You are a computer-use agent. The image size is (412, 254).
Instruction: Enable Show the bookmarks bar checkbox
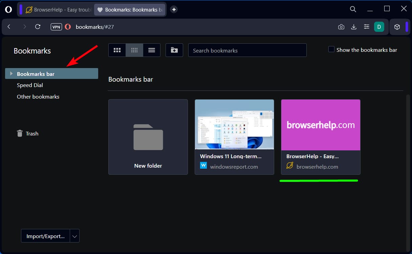tap(331, 49)
